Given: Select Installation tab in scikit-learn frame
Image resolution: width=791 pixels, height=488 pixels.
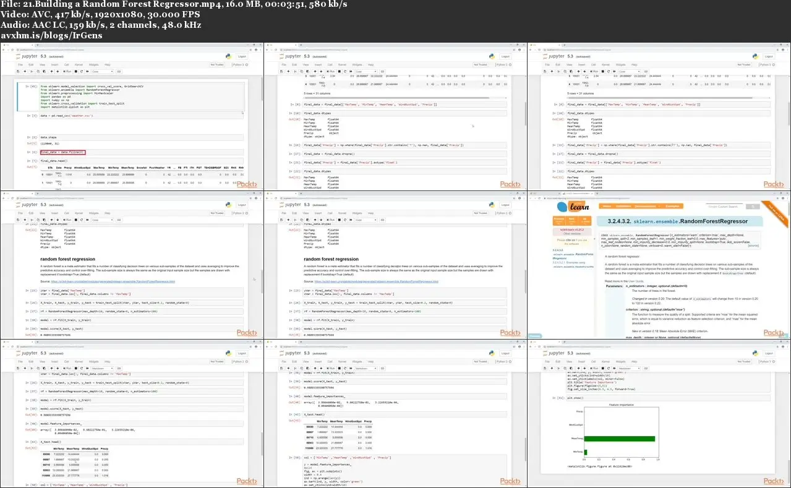Looking at the screenshot, I should pos(622,206).
